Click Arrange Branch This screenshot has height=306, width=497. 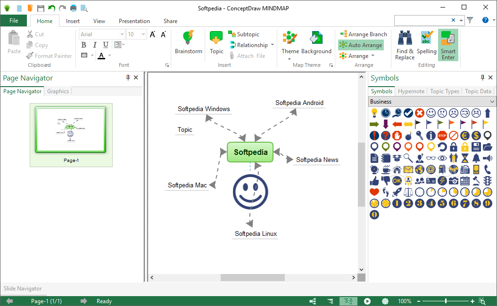tap(363, 34)
